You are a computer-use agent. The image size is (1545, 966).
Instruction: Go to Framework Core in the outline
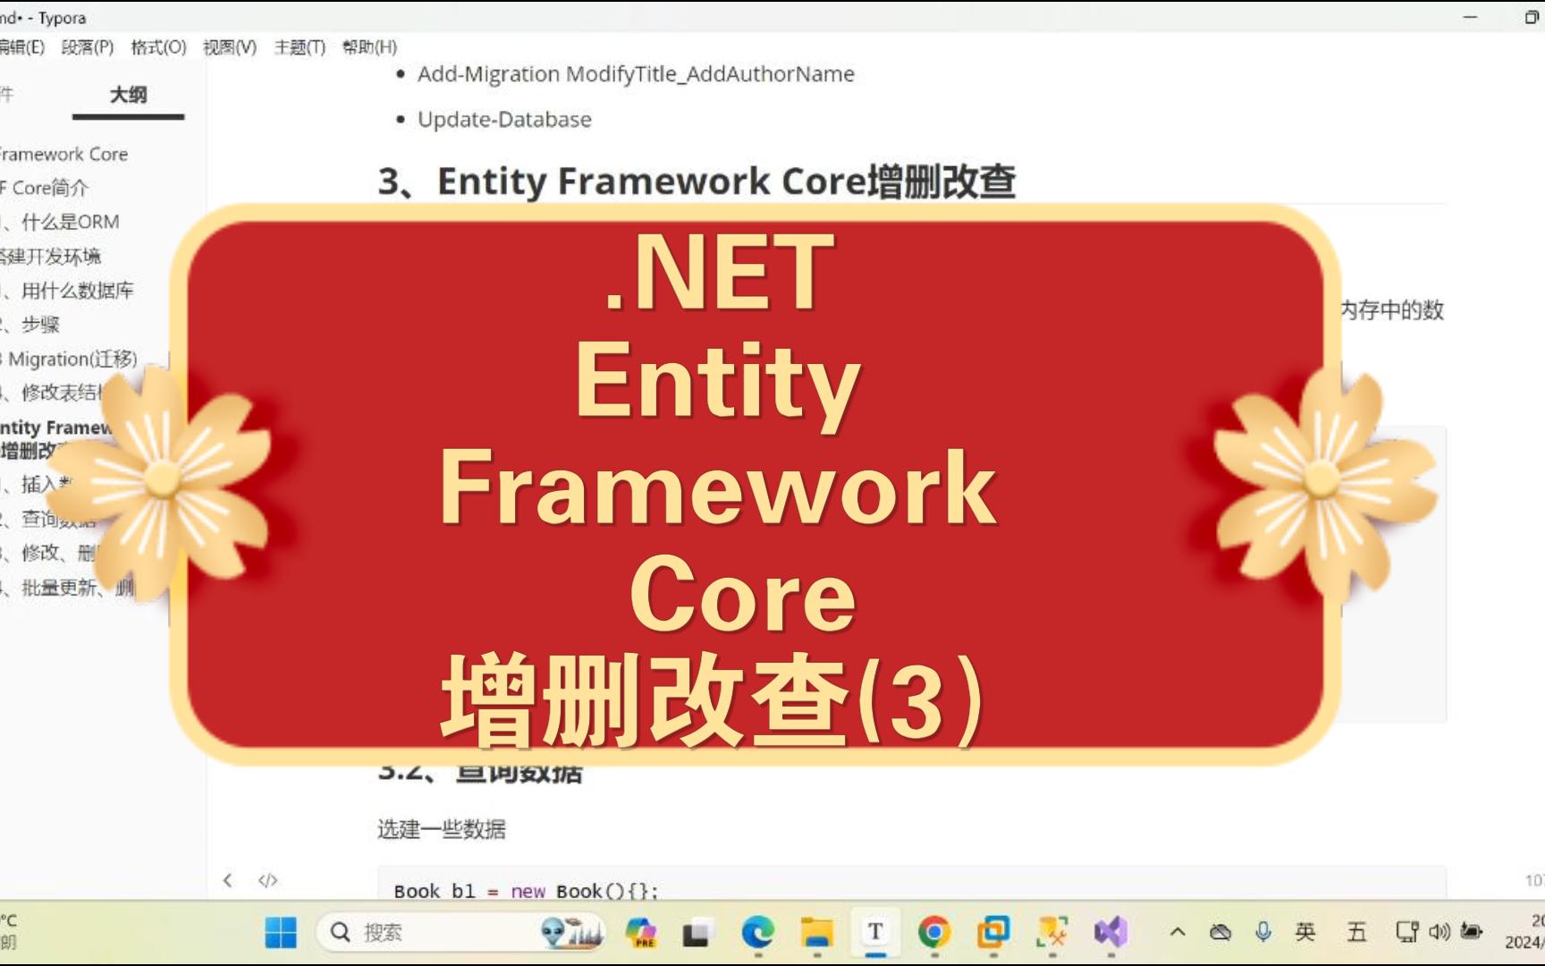point(63,154)
